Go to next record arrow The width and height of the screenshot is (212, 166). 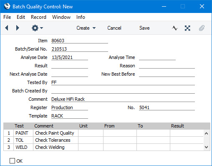18,28
